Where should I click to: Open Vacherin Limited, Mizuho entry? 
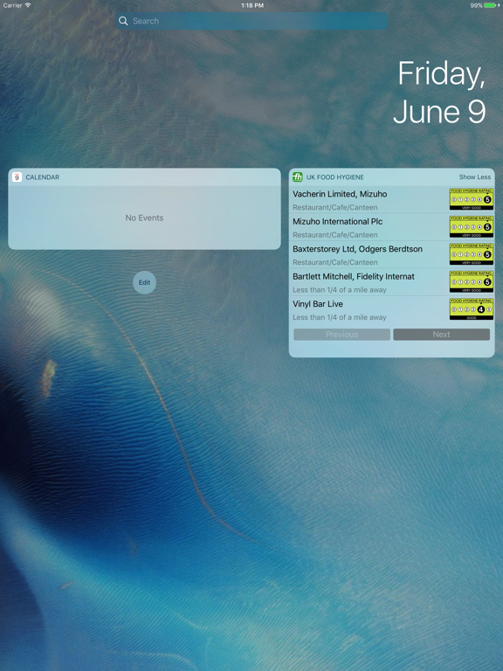click(x=391, y=200)
